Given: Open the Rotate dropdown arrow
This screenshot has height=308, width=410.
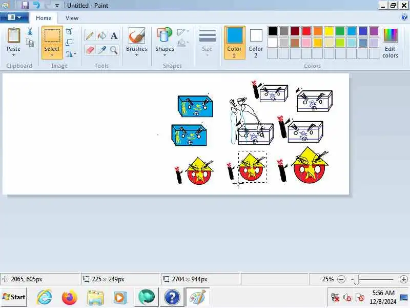Looking at the screenshot, I should [75, 54].
